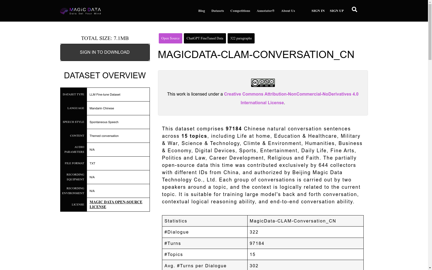Click the DATASET OVERVIEW heading
The width and height of the screenshot is (432, 270).
(x=105, y=75)
